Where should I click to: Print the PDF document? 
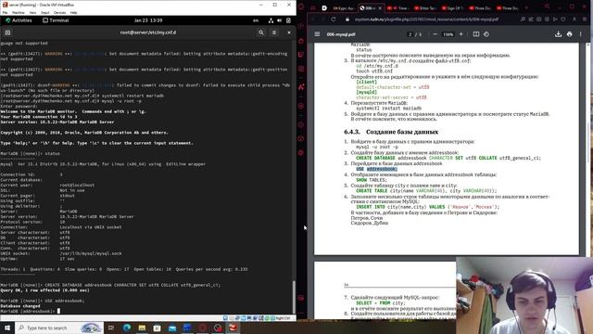[x=570, y=34]
